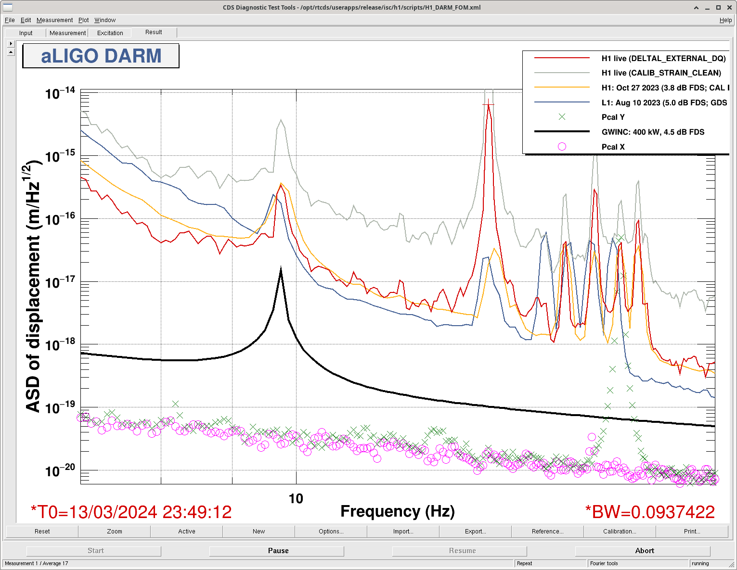Open the Options... dialog button
Screen dimensions: 737x570
click(331, 532)
